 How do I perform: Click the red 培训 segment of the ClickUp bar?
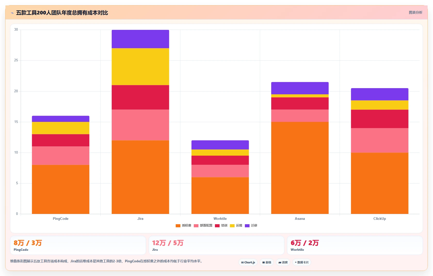(x=380, y=119)
